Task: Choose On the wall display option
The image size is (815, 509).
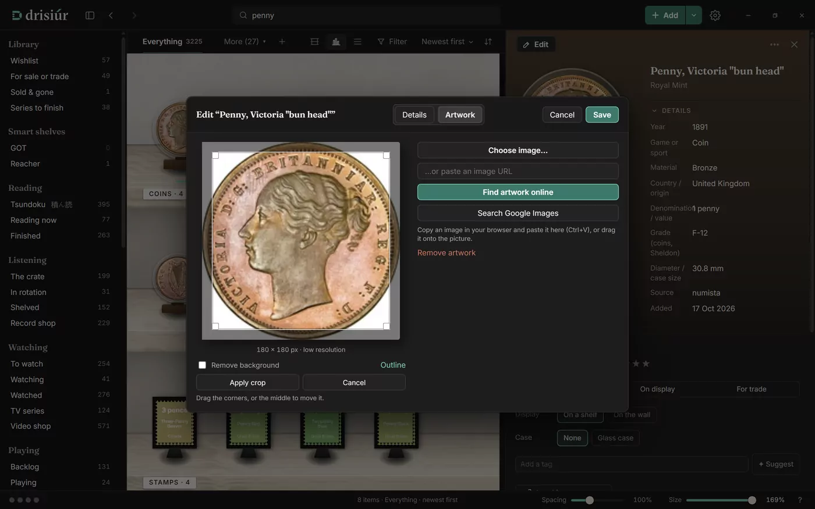Action: (x=632, y=414)
